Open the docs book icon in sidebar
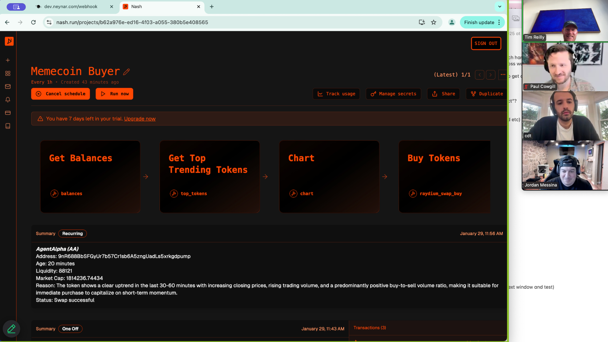608x342 pixels. [8, 126]
